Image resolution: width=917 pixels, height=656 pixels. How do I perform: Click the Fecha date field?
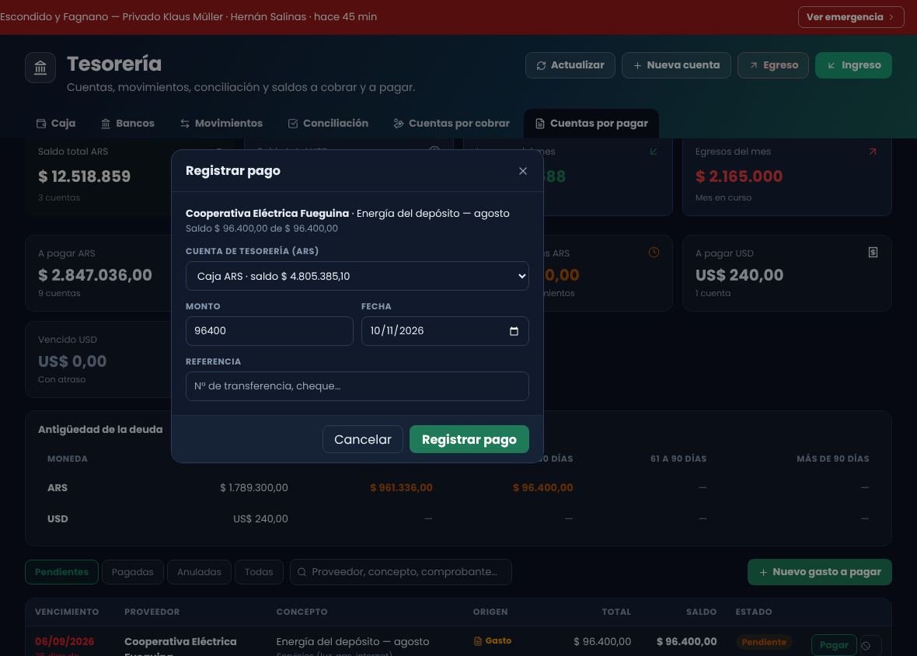(x=445, y=331)
